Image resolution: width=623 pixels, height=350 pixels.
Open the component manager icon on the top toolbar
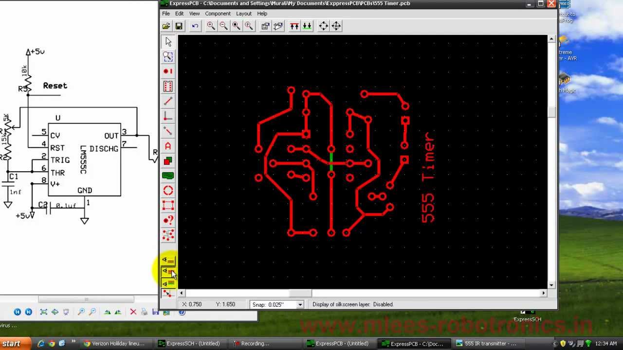point(265,26)
